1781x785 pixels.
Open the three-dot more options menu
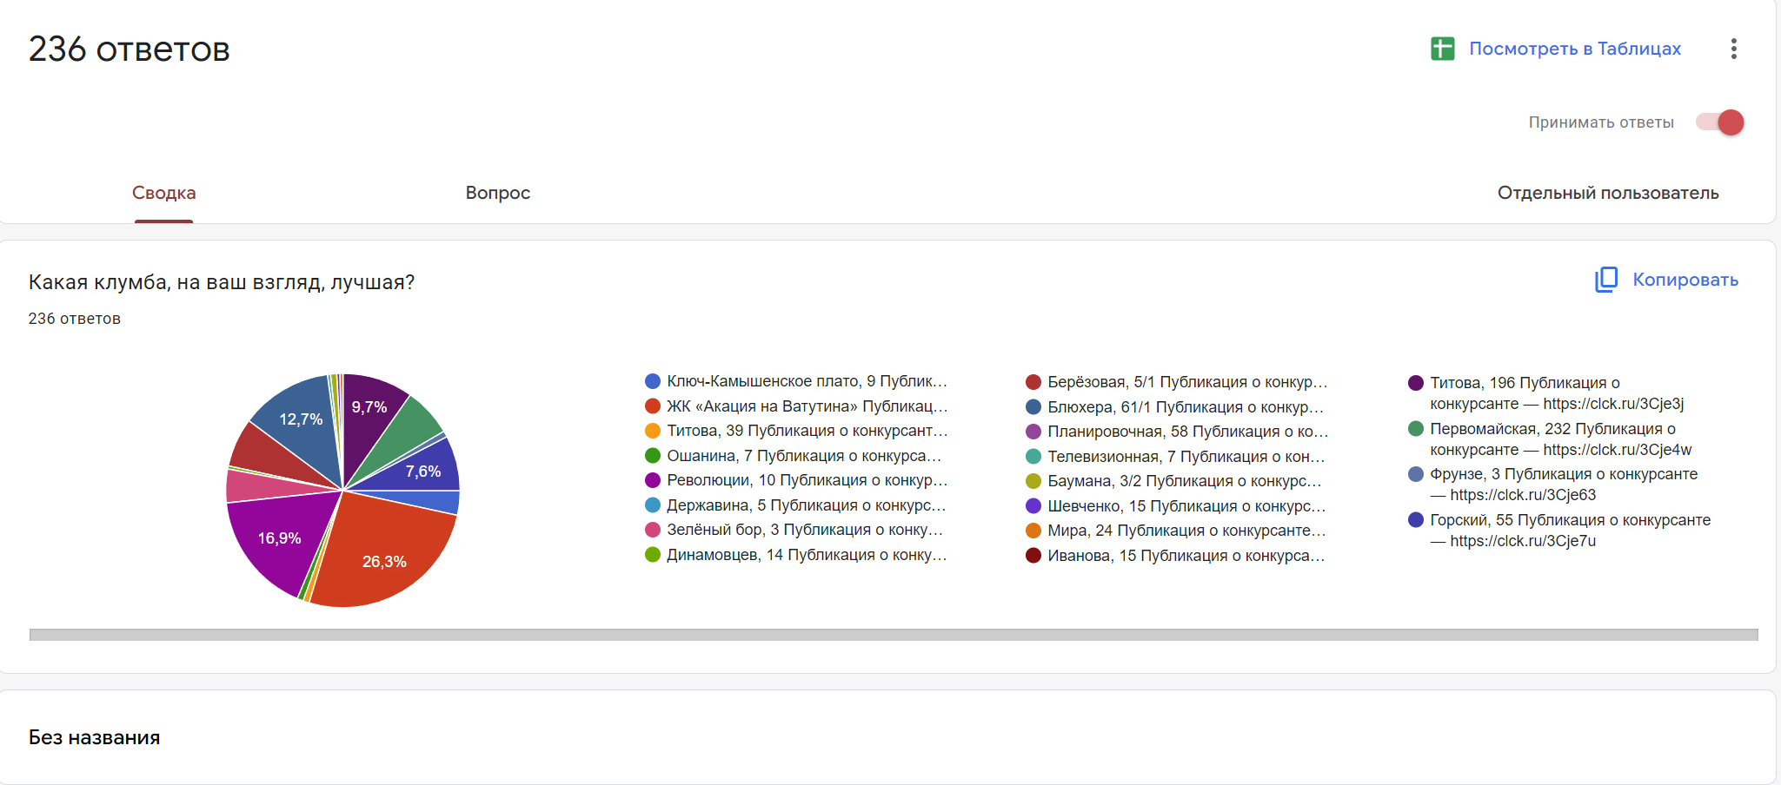click(x=1733, y=49)
